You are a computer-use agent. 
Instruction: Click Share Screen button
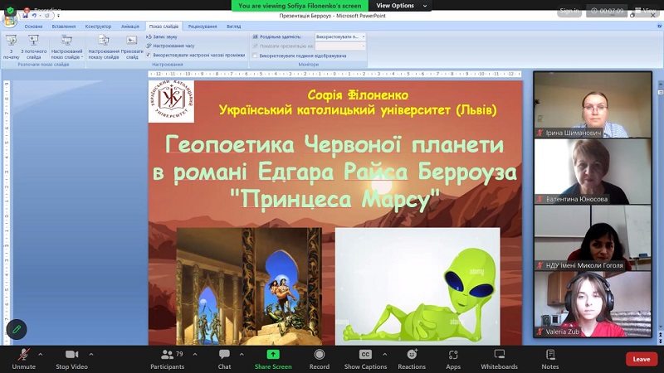[273, 360]
